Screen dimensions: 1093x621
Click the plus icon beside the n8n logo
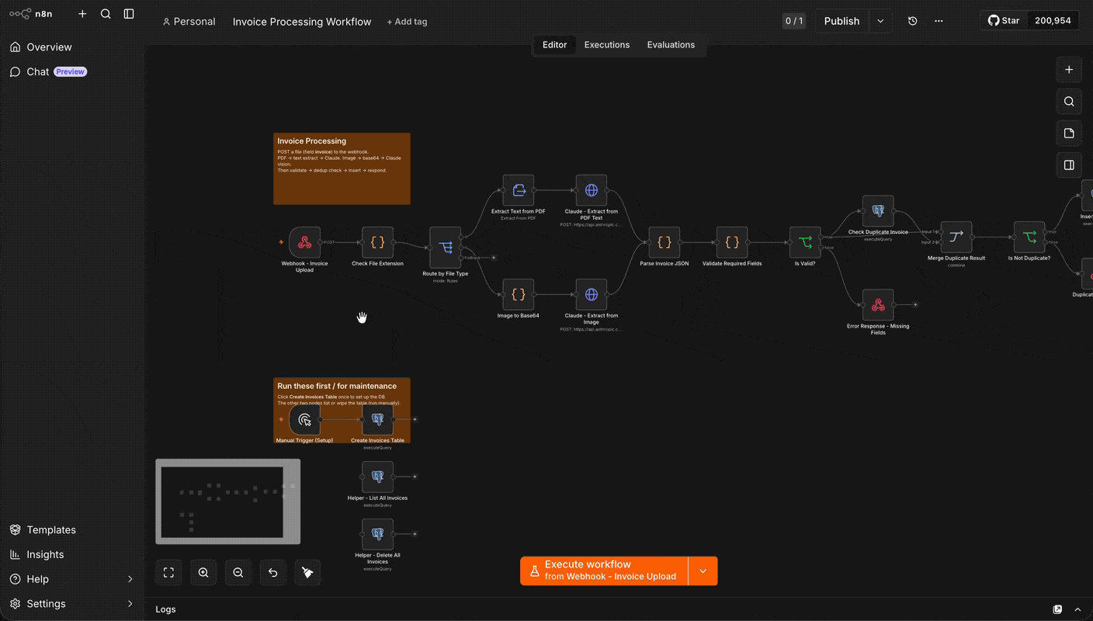pos(82,14)
